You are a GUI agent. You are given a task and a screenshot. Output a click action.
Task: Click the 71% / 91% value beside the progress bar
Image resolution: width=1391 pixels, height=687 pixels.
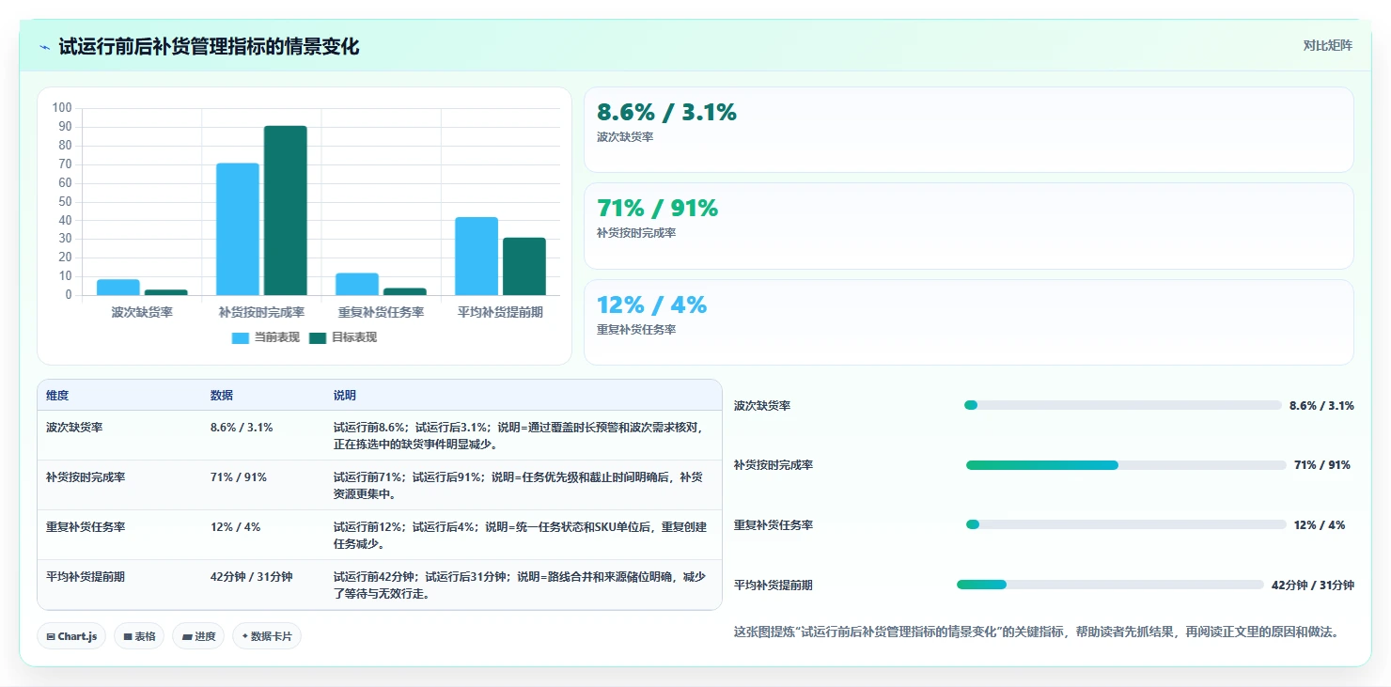click(1322, 465)
